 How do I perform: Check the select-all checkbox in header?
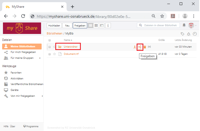tap(50, 40)
